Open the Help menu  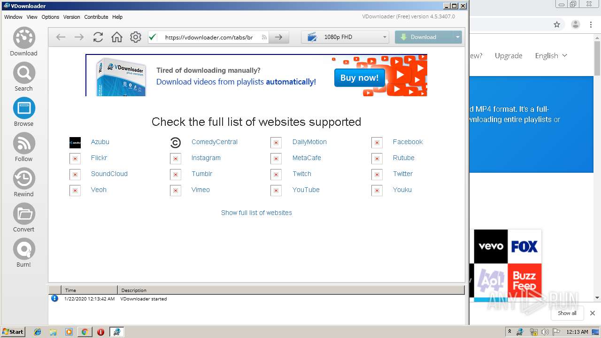(x=117, y=17)
